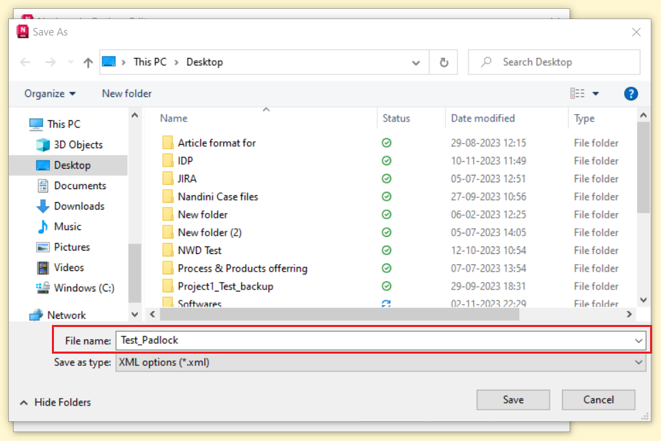The height and width of the screenshot is (441, 661).
Task: Go up one folder level
Action: (x=87, y=62)
